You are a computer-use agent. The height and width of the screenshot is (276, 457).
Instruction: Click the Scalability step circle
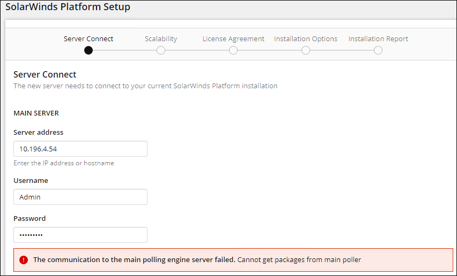tap(161, 50)
